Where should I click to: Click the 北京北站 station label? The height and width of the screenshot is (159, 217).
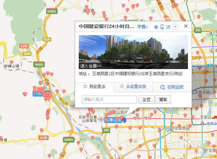[x=202, y=92]
